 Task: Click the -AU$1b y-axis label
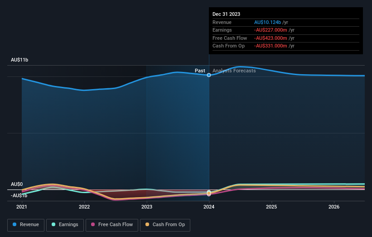(19, 195)
